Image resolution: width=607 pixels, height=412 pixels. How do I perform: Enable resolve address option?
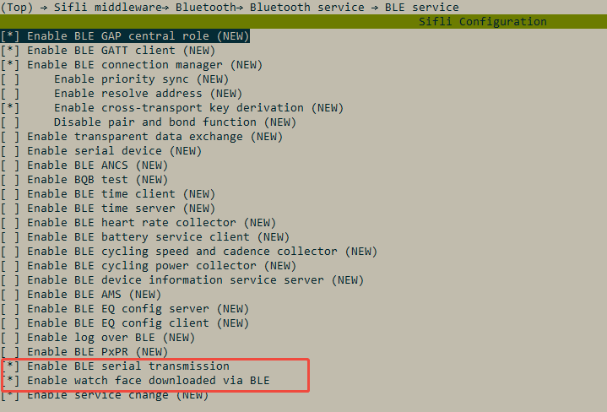pos(122,94)
